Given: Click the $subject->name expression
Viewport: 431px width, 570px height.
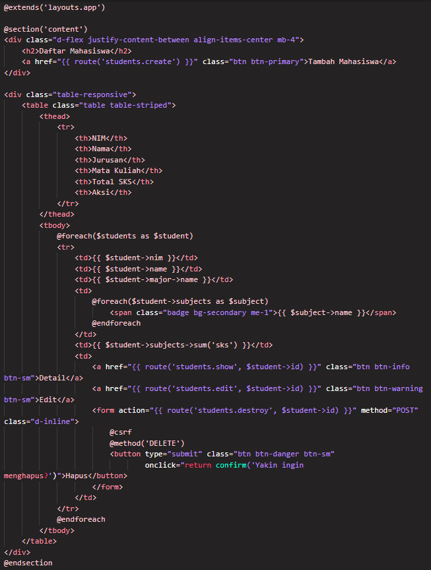Looking at the screenshot, I should pos(321,312).
